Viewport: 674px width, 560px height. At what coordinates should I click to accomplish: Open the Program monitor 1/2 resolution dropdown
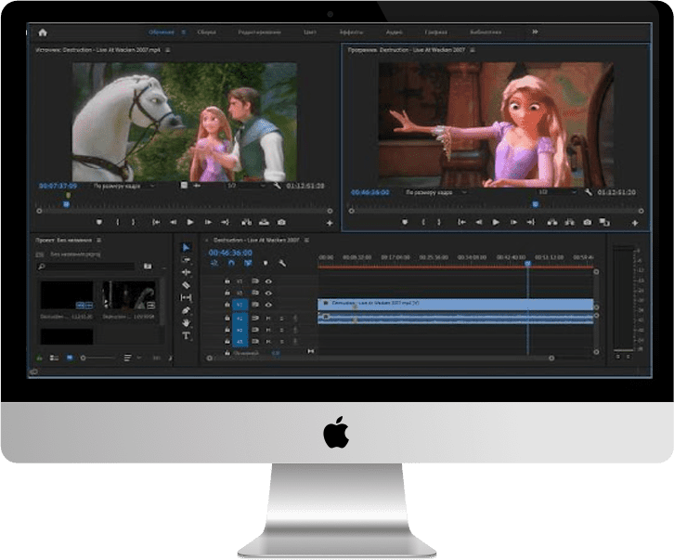pyautogui.click(x=558, y=192)
